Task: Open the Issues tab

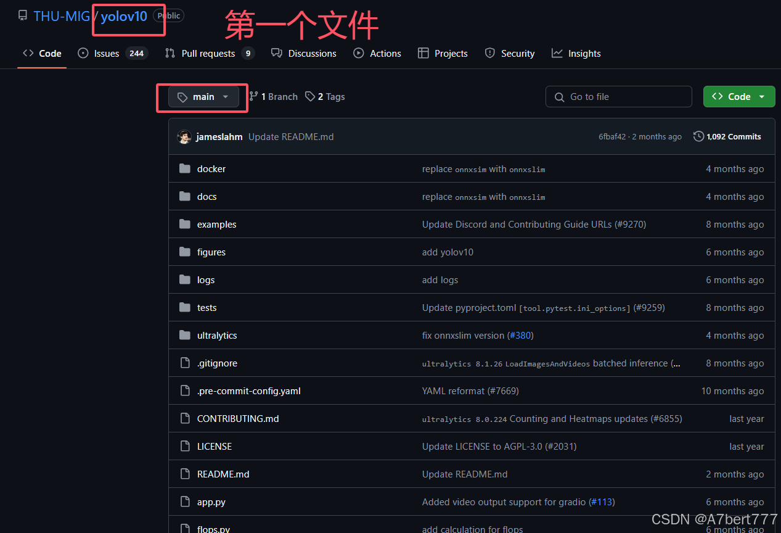Action: (x=113, y=54)
